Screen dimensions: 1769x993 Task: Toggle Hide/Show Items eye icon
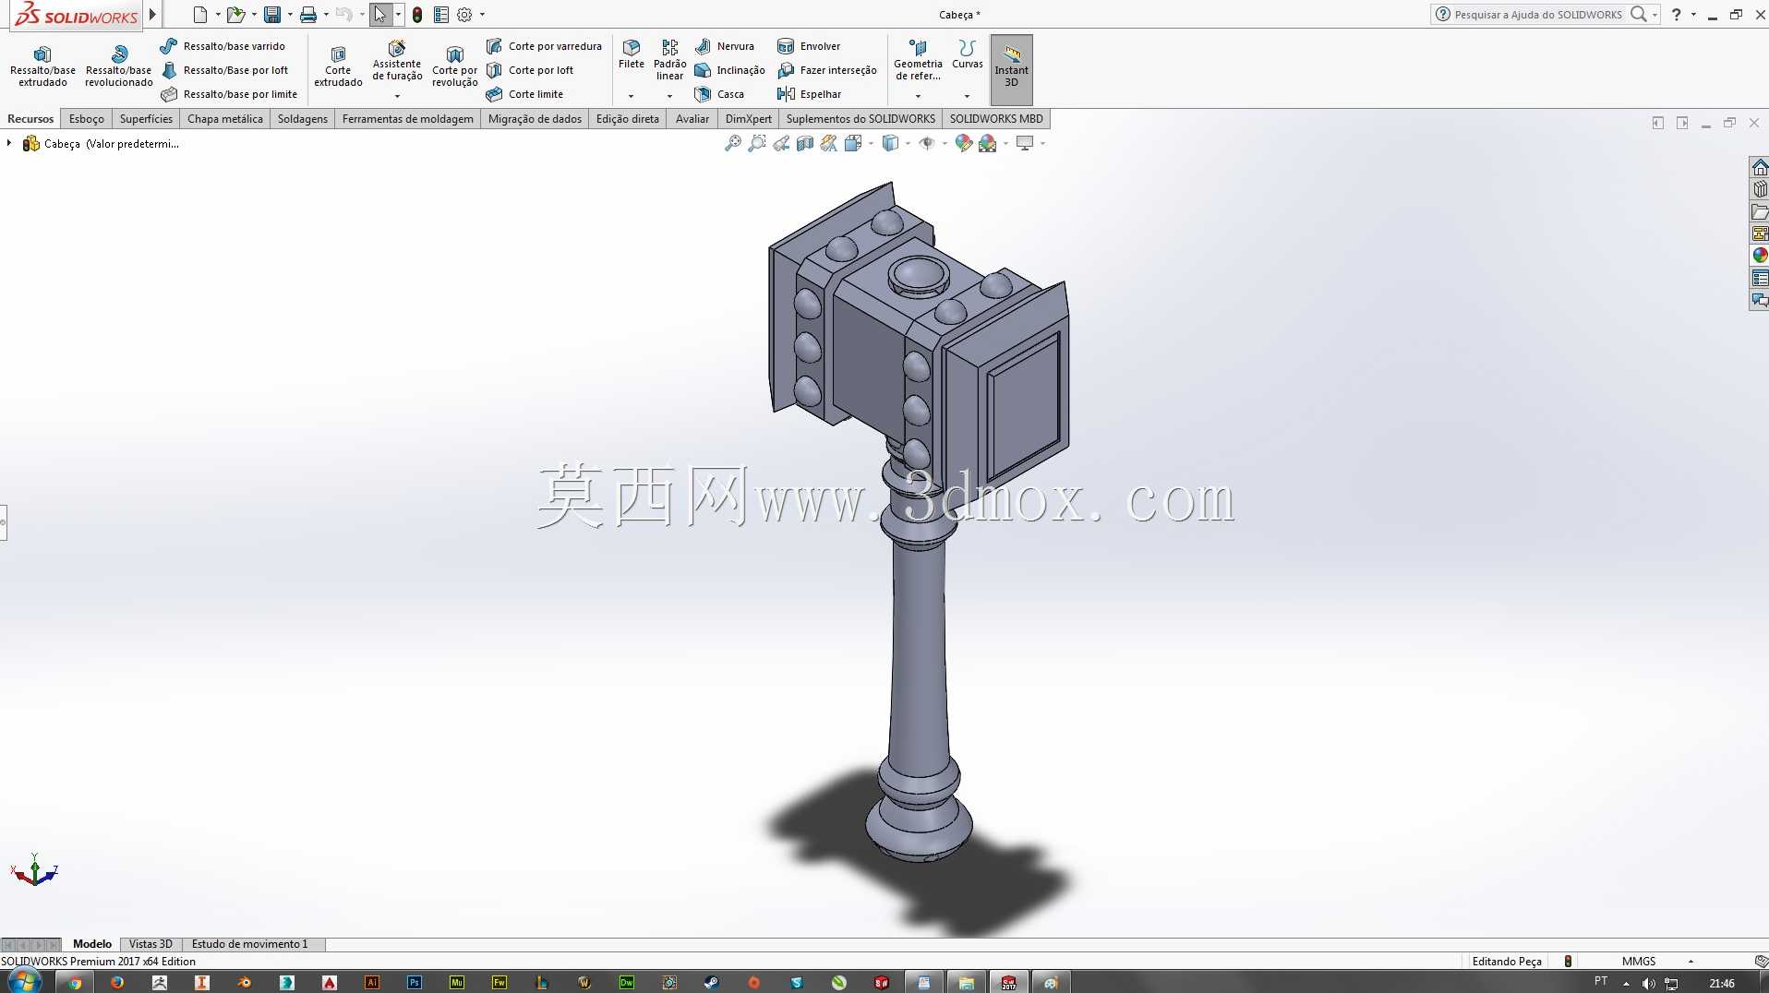[927, 143]
